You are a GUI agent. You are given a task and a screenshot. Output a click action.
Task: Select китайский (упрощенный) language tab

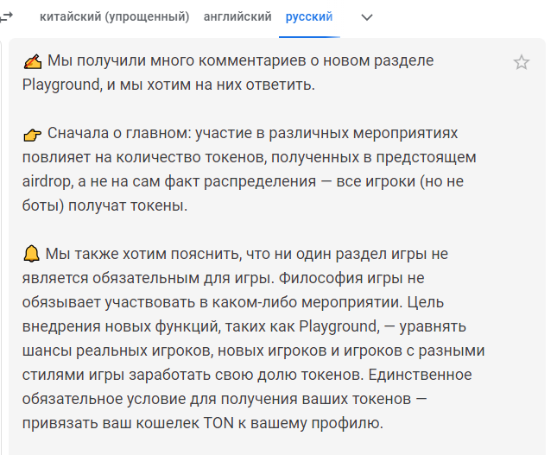[x=114, y=16]
